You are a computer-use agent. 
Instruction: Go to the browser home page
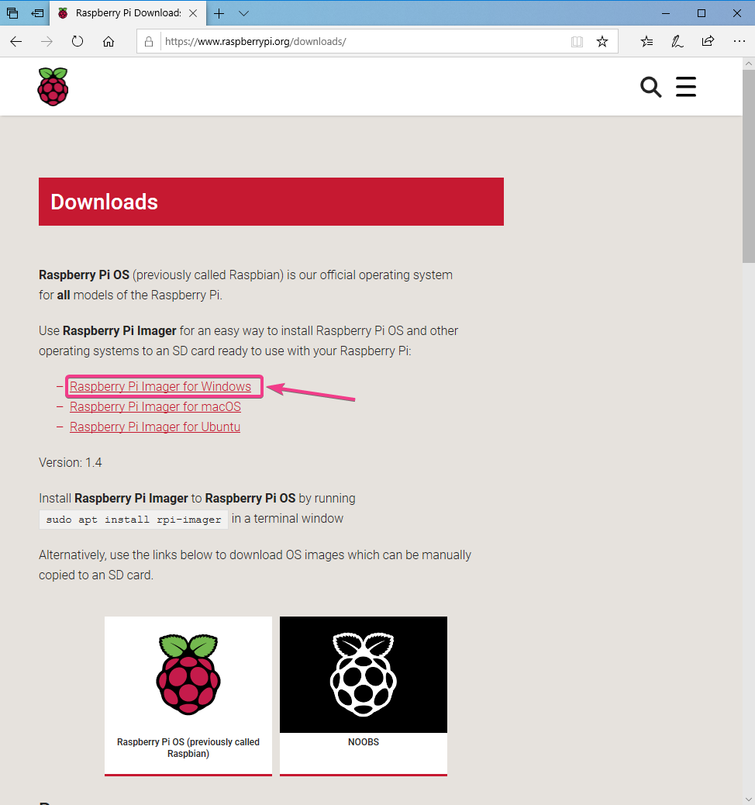tap(109, 42)
